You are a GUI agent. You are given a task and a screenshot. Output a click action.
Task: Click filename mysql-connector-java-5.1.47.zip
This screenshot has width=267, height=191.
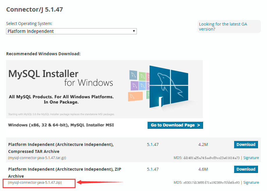click(35, 183)
